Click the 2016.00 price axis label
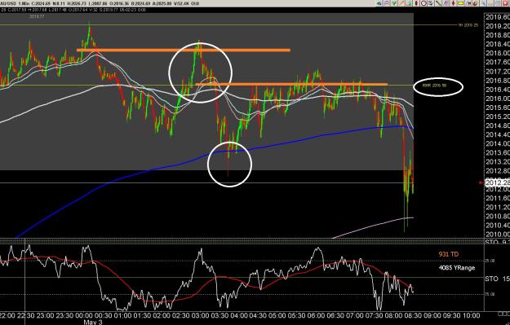This screenshot has height=325, width=510. tap(497, 99)
